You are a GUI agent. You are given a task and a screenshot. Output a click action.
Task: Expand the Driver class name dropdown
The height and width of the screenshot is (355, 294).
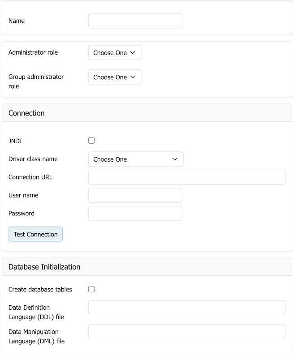(135, 159)
